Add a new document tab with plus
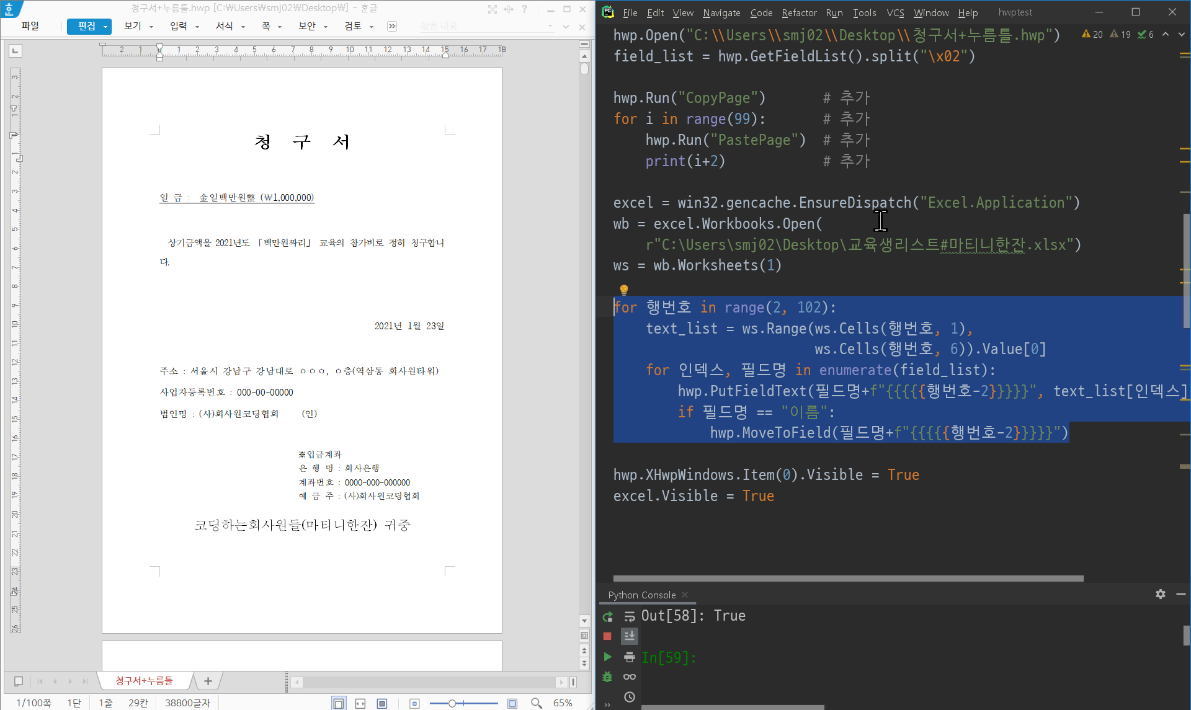The height and width of the screenshot is (710, 1191). click(208, 681)
